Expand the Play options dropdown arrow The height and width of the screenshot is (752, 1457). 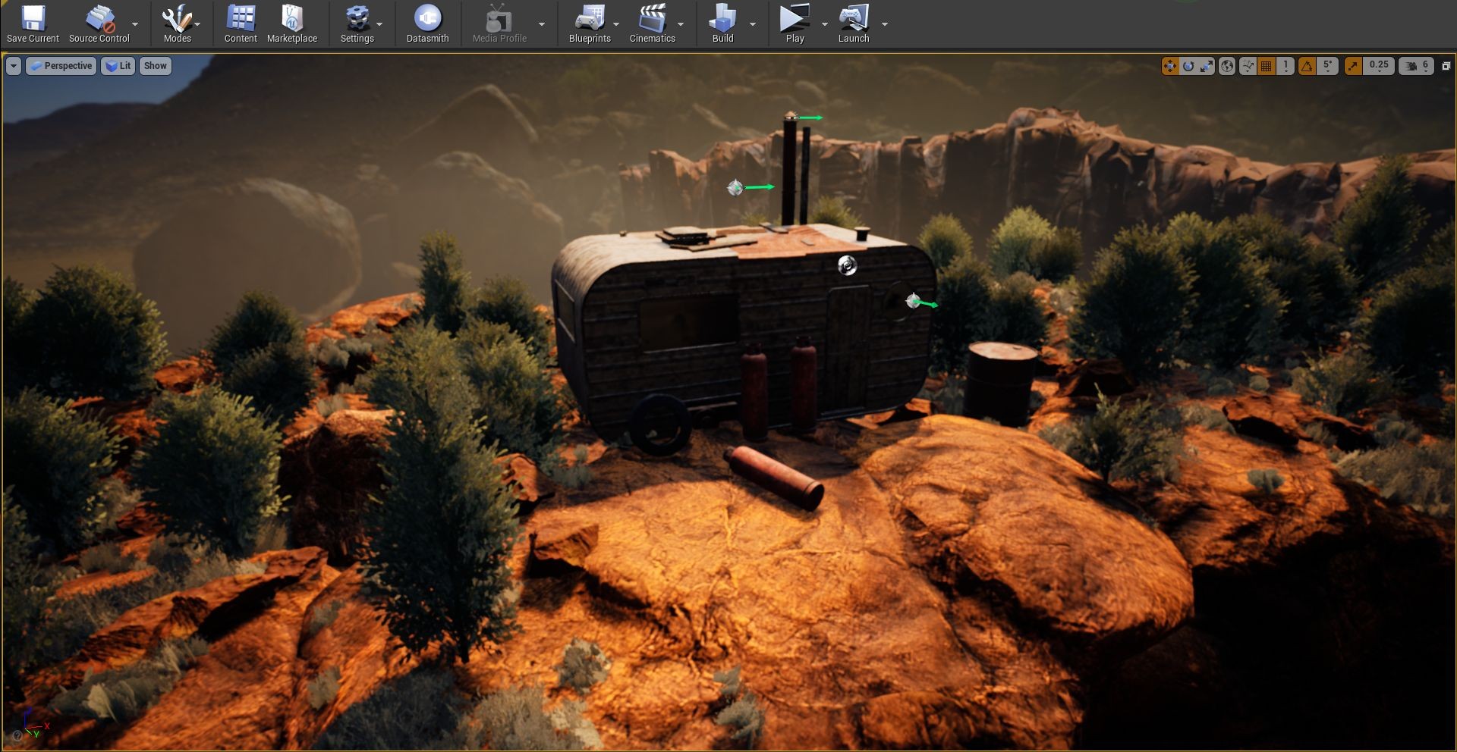pos(825,23)
